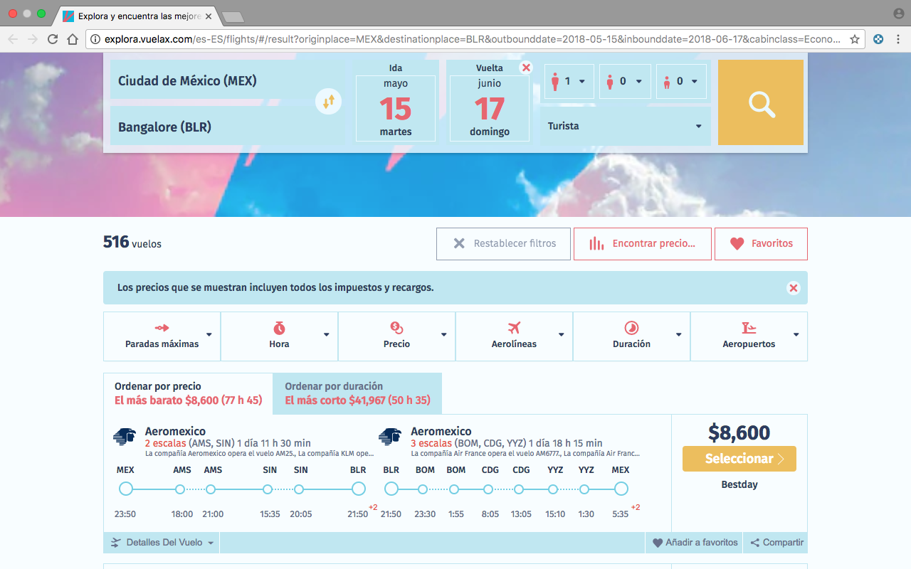Open the Chrome profile icon
The height and width of the screenshot is (569, 911).
(898, 14)
